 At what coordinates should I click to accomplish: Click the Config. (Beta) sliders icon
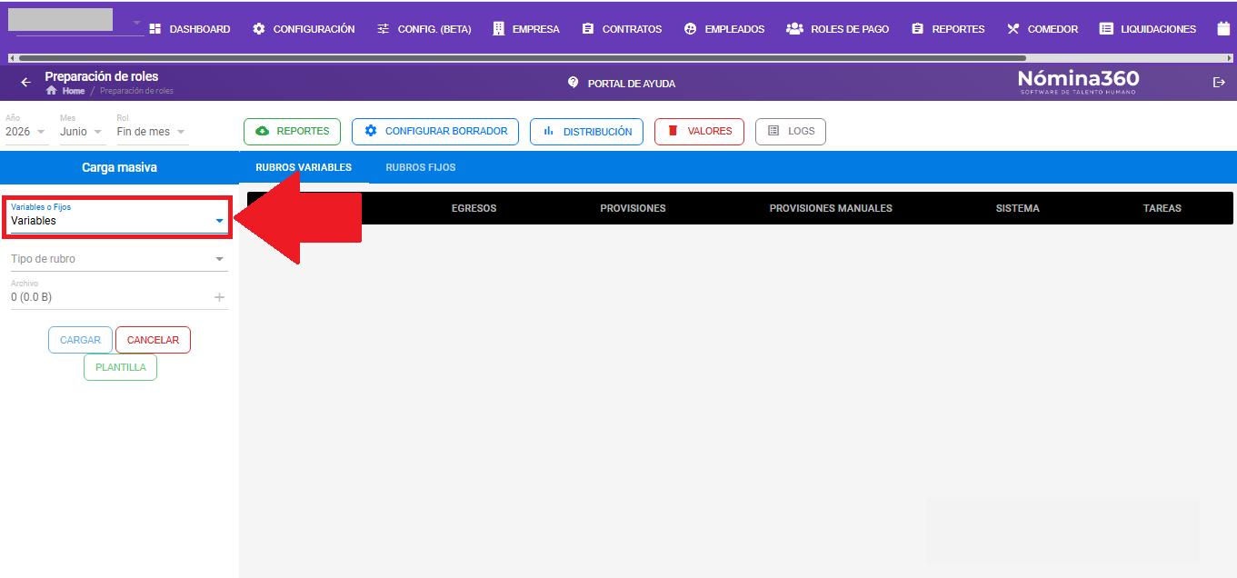tap(384, 29)
